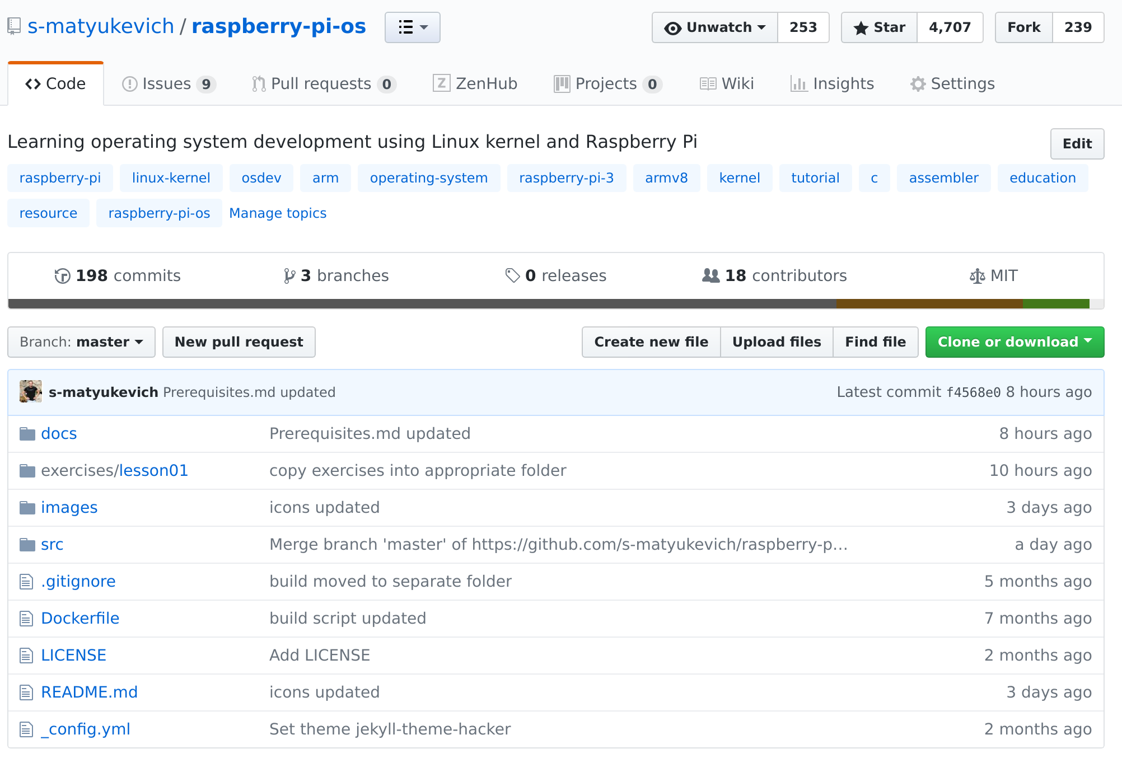
Task: Click New pull request button
Action: (239, 342)
